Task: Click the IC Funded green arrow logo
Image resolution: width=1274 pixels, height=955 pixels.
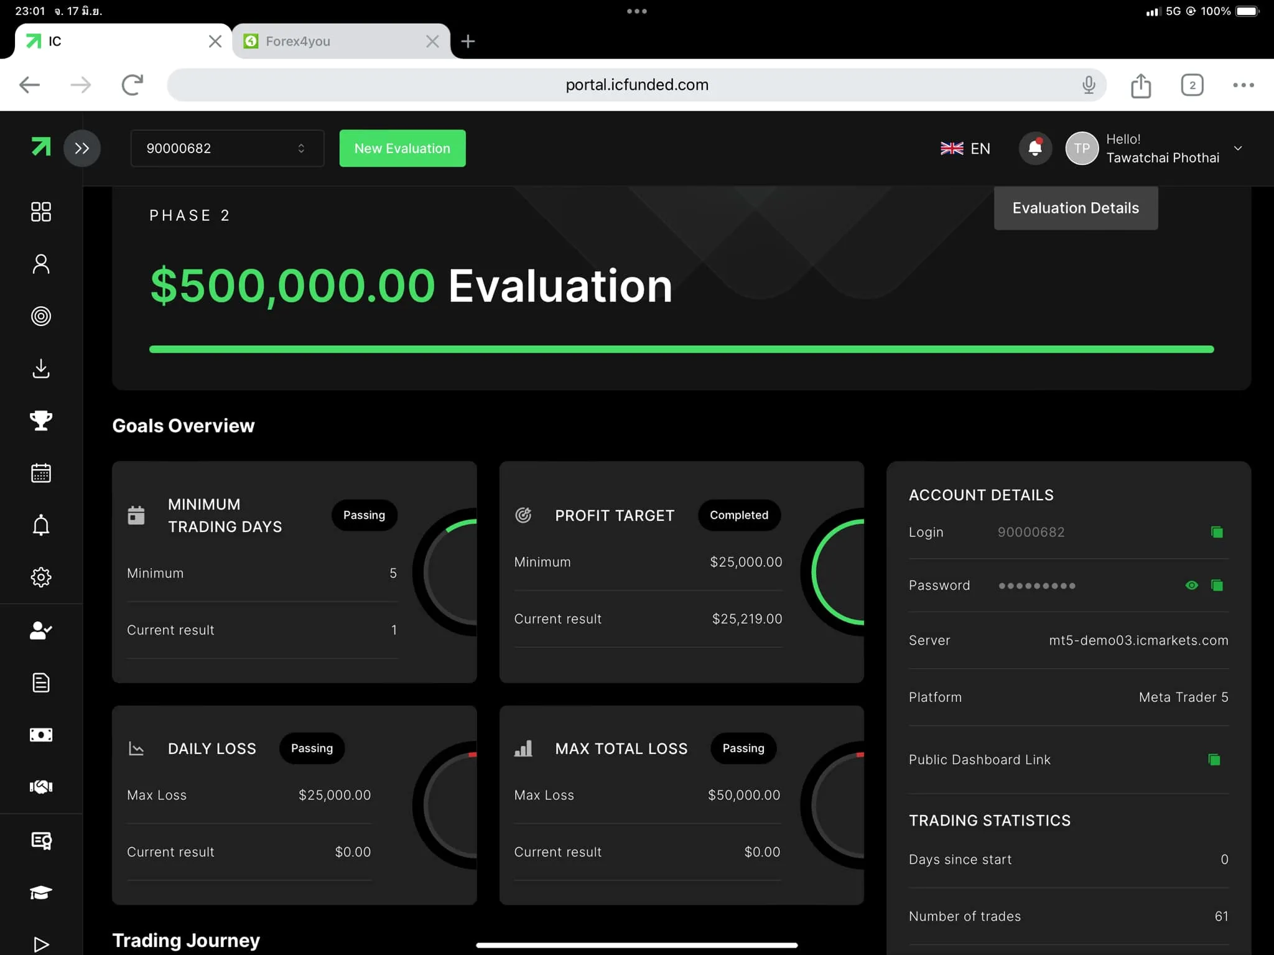Action: 41,147
